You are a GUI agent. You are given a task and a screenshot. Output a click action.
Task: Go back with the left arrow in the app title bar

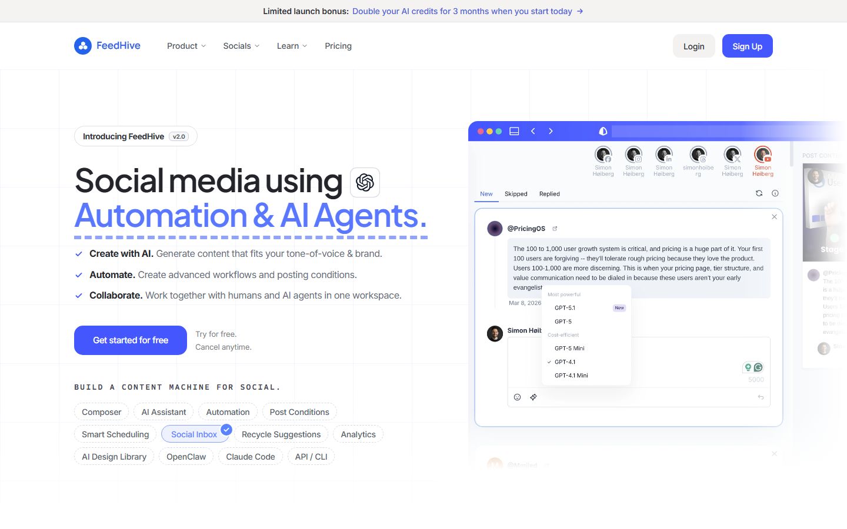tap(533, 131)
